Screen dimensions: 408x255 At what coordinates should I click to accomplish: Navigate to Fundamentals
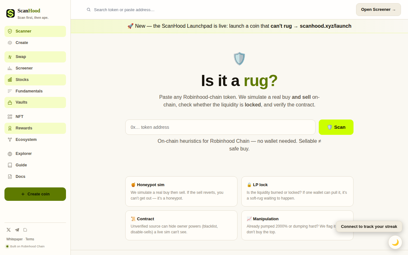tap(35, 91)
